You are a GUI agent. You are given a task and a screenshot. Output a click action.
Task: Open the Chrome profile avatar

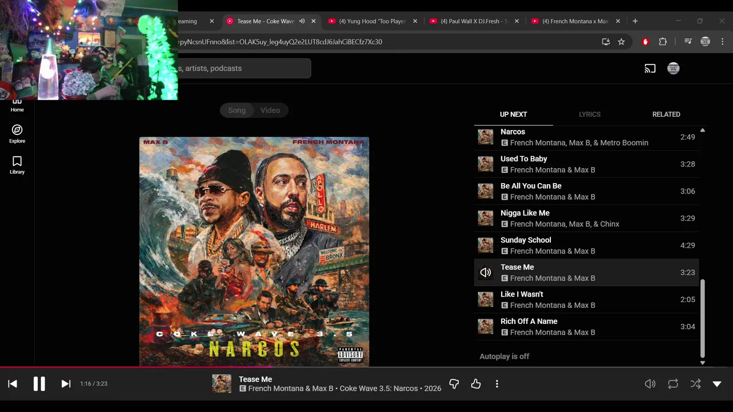point(706,42)
